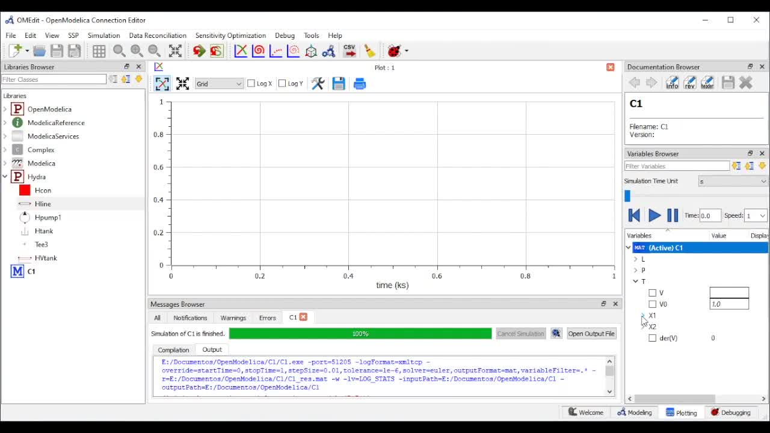Click the Reset Zoom magnifier icon

point(119,51)
